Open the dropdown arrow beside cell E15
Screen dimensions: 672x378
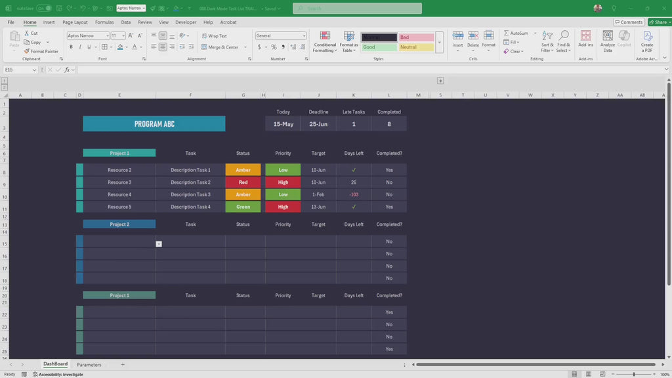[159, 243]
